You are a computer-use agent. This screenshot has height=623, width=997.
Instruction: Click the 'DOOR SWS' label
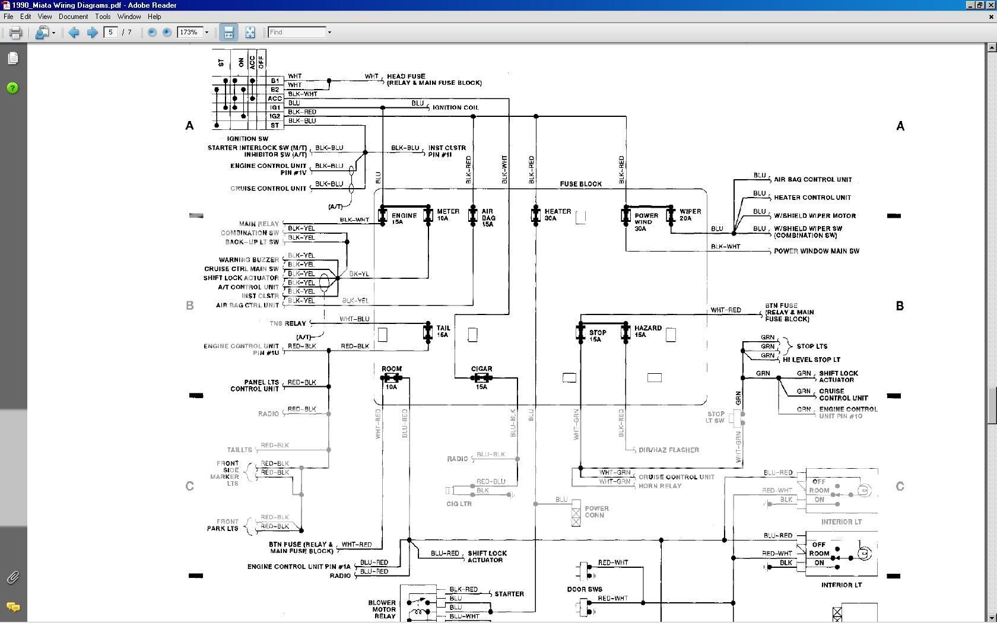point(585,590)
